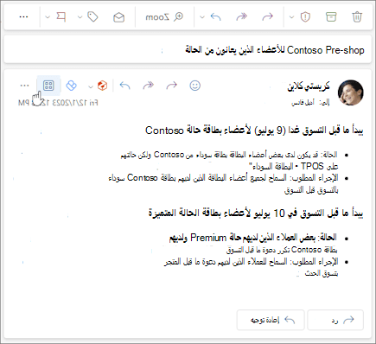376x344 pixels.
Task: Click the smiley react icon in message header
Action: point(195,86)
